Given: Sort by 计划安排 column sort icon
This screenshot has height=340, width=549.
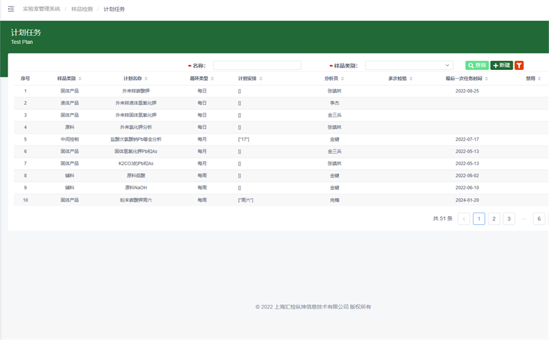Looking at the screenshot, I should [261, 79].
